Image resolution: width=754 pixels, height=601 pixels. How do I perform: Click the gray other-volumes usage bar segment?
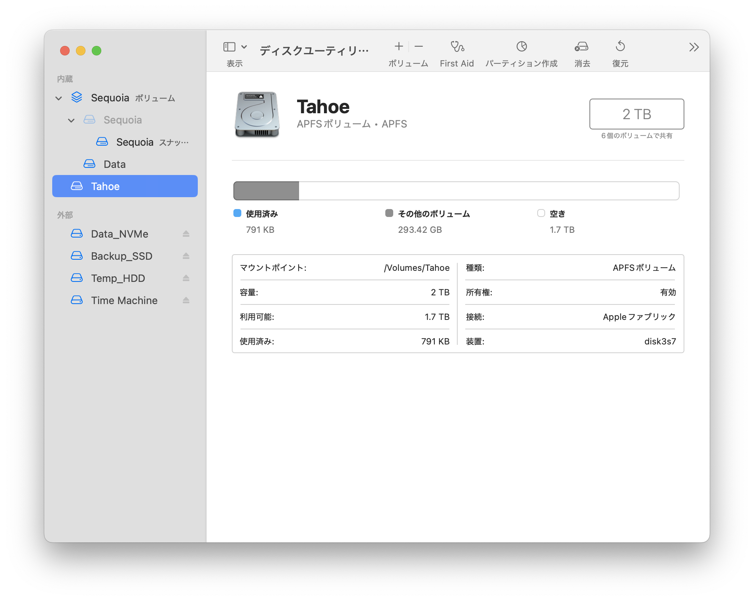click(266, 191)
